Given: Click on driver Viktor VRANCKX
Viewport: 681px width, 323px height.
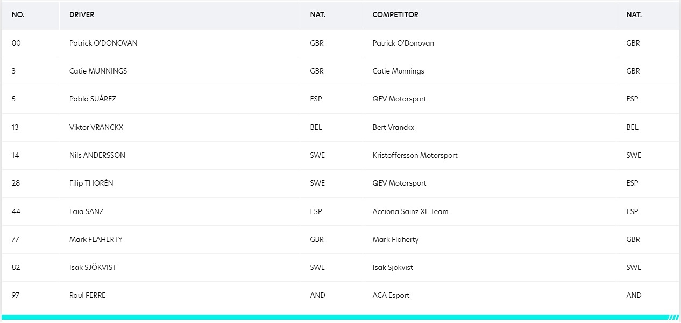Looking at the screenshot, I should 96,127.
